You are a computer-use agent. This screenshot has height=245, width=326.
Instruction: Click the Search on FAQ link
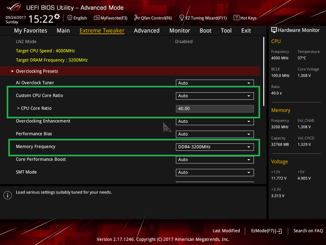point(308,231)
